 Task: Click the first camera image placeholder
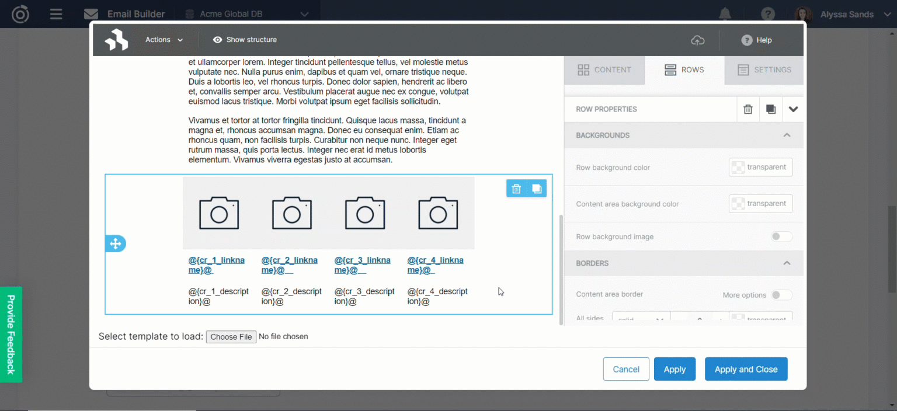(x=219, y=213)
